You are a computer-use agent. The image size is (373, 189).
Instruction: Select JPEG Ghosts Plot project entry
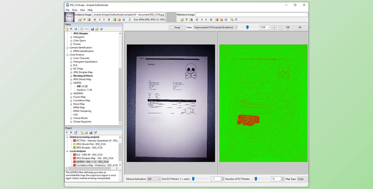pos(91,144)
